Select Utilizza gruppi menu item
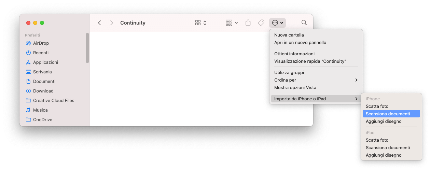The width and height of the screenshot is (444, 186). (x=316, y=73)
